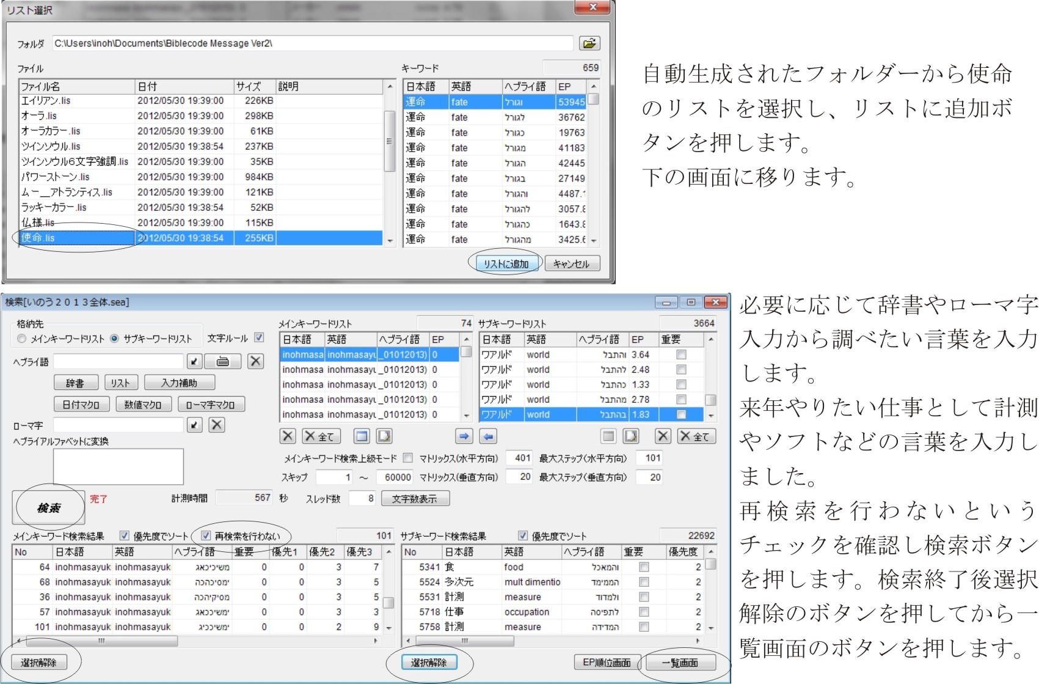
Task: Click the arrow icon beside ローマ字 field
Action: point(194,425)
